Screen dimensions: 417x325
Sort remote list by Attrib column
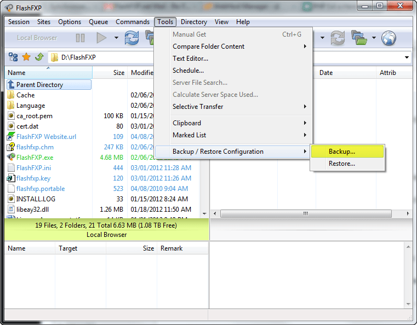[395, 72]
